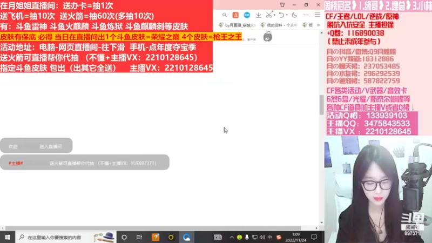432x243 pixels.
Task: Click the gray mascot avatar on the page
Action: 267,36
